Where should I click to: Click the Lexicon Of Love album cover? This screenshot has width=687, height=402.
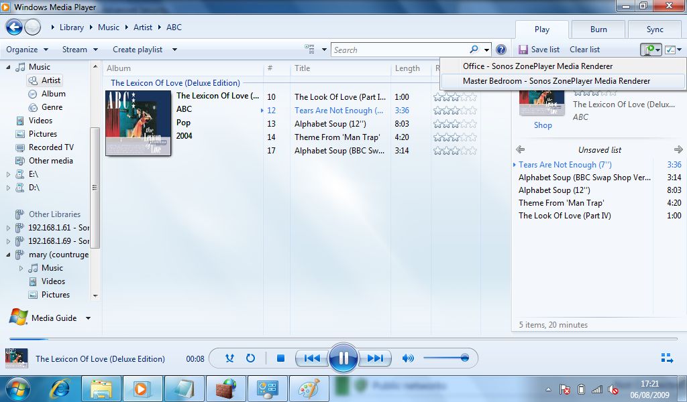pyautogui.click(x=138, y=123)
